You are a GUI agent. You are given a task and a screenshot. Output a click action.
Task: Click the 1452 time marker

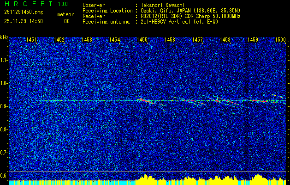(x=59, y=39)
